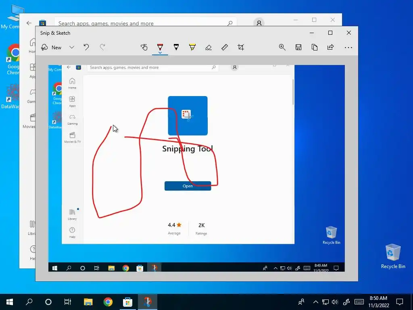
Task: Open Windows Ink Workspace pen icon
Action: click(x=346, y=302)
